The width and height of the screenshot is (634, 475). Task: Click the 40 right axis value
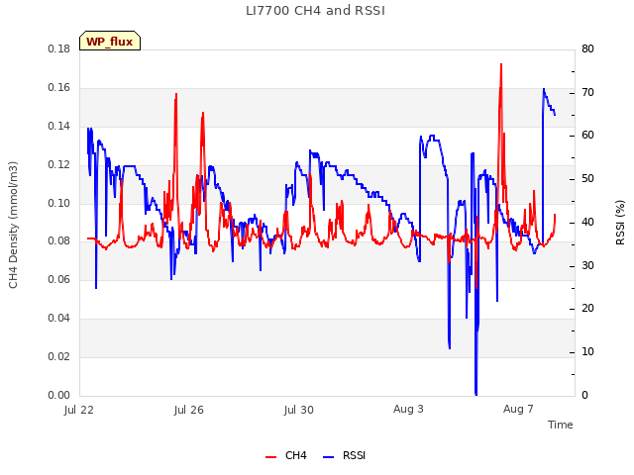point(587,222)
